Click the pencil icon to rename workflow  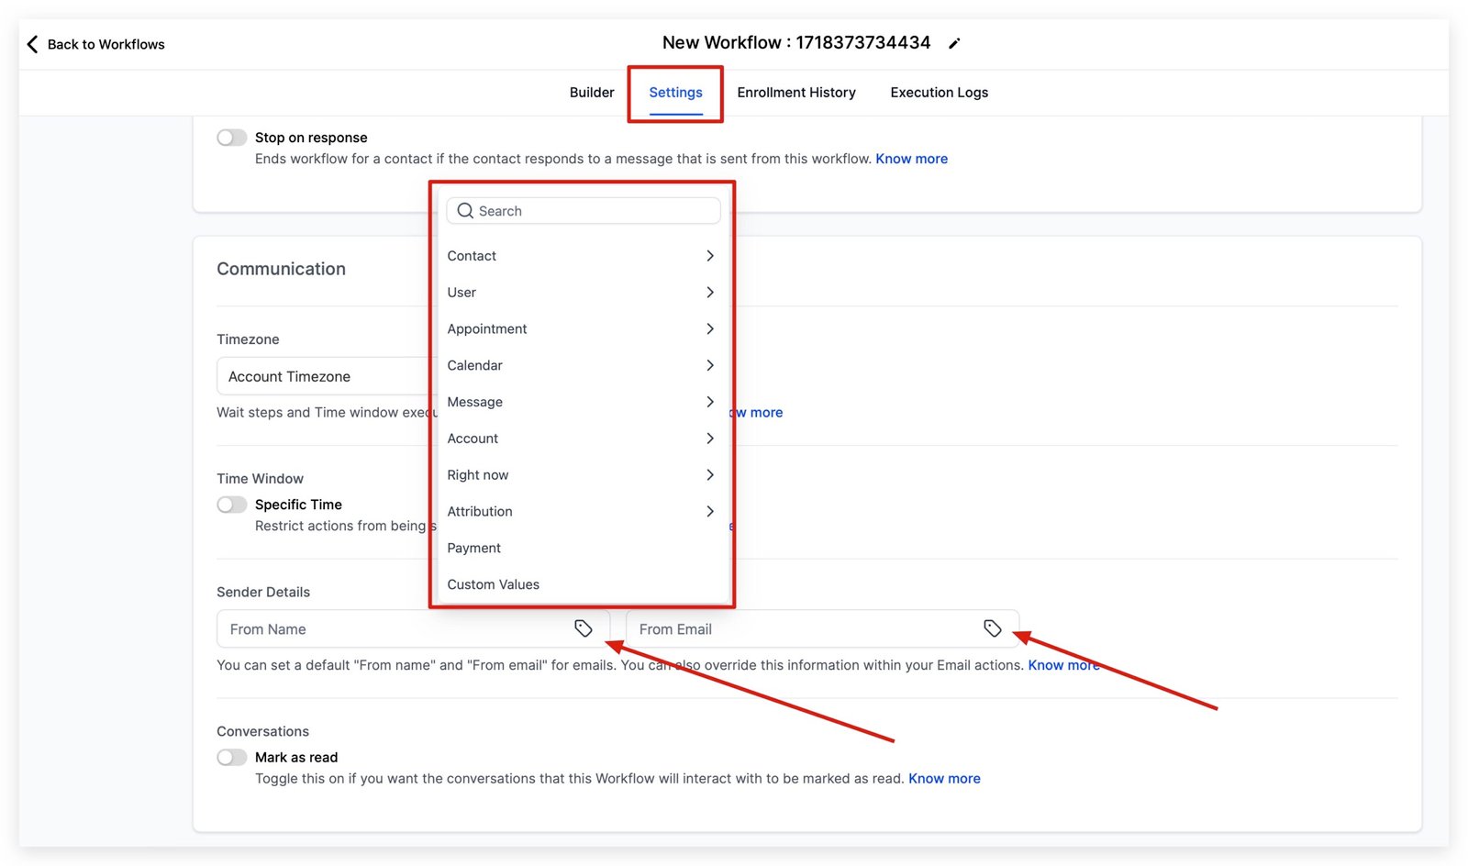point(954,43)
